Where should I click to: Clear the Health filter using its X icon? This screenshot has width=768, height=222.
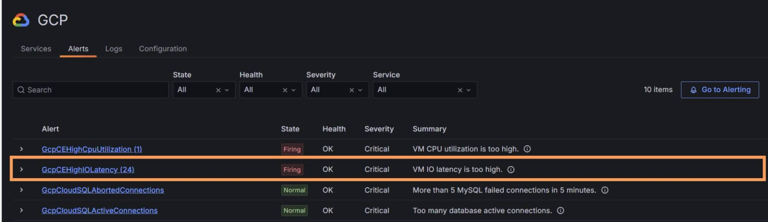pyautogui.click(x=285, y=90)
